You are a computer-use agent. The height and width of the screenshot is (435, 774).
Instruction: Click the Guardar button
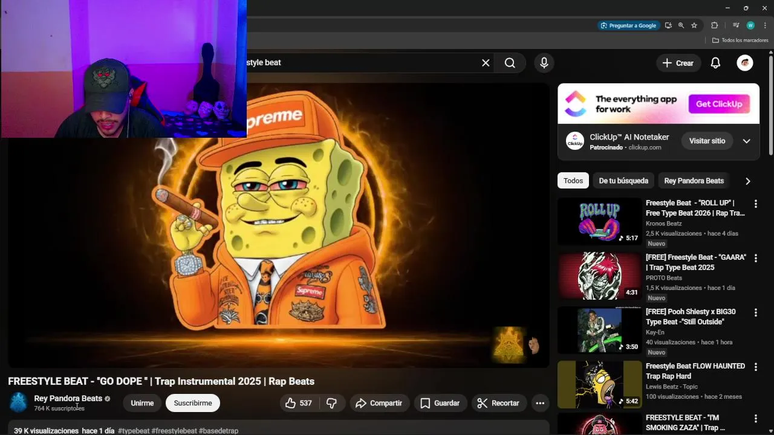pyautogui.click(x=440, y=403)
